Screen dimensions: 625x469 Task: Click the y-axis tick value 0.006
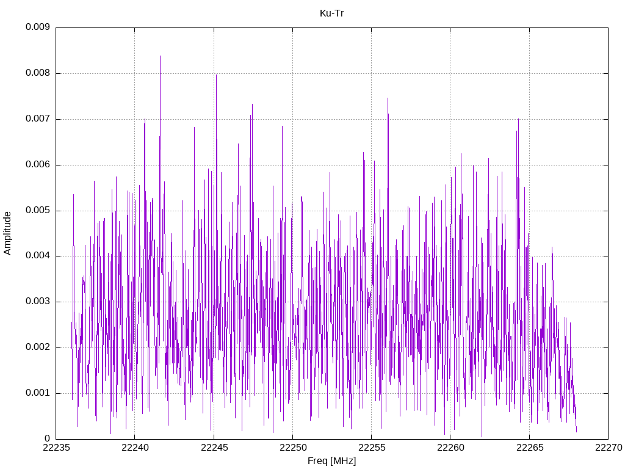tap(38, 164)
